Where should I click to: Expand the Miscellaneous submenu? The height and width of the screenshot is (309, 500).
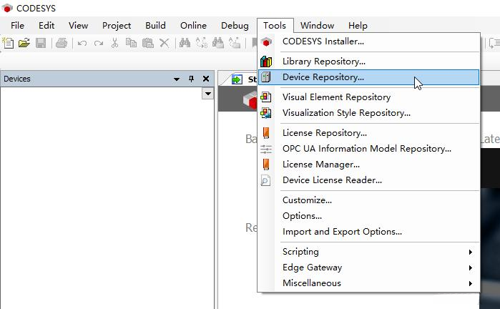pos(471,283)
